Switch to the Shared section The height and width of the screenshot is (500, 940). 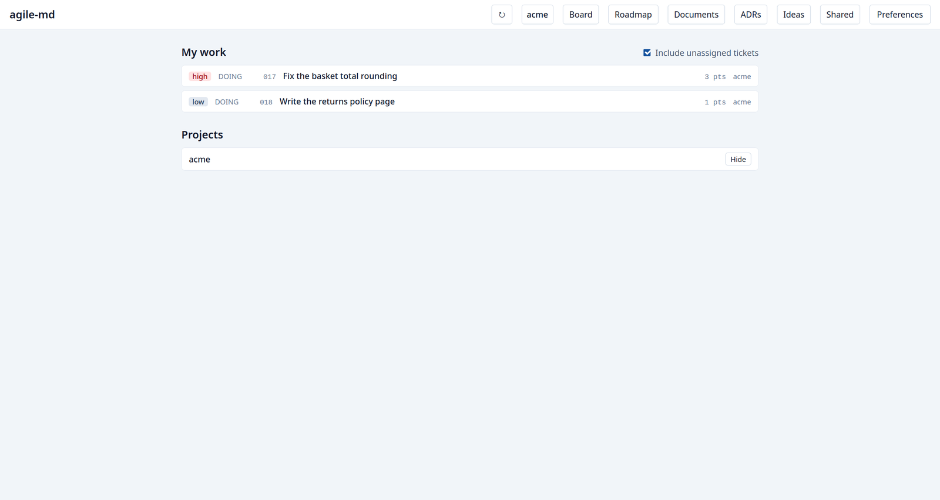[x=840, y=15]
